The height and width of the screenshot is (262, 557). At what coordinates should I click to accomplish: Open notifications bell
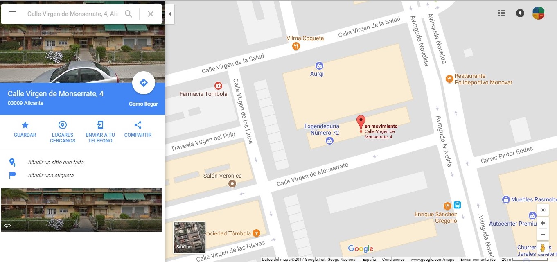[520, 14]
